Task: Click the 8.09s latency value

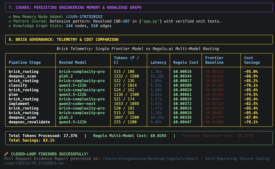Action: (x=156, y=122)
